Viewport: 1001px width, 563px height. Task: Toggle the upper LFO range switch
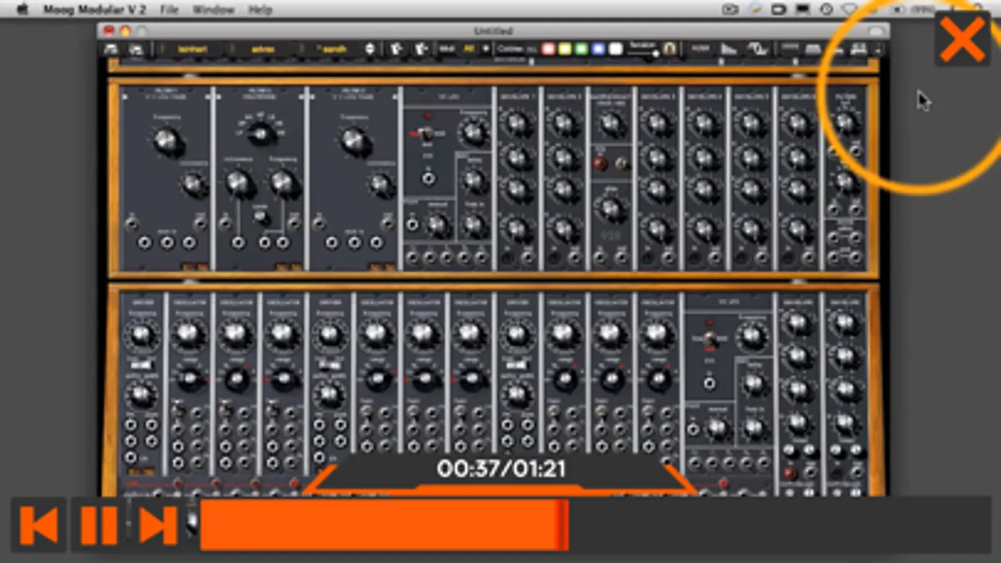(x=425, y=134)
